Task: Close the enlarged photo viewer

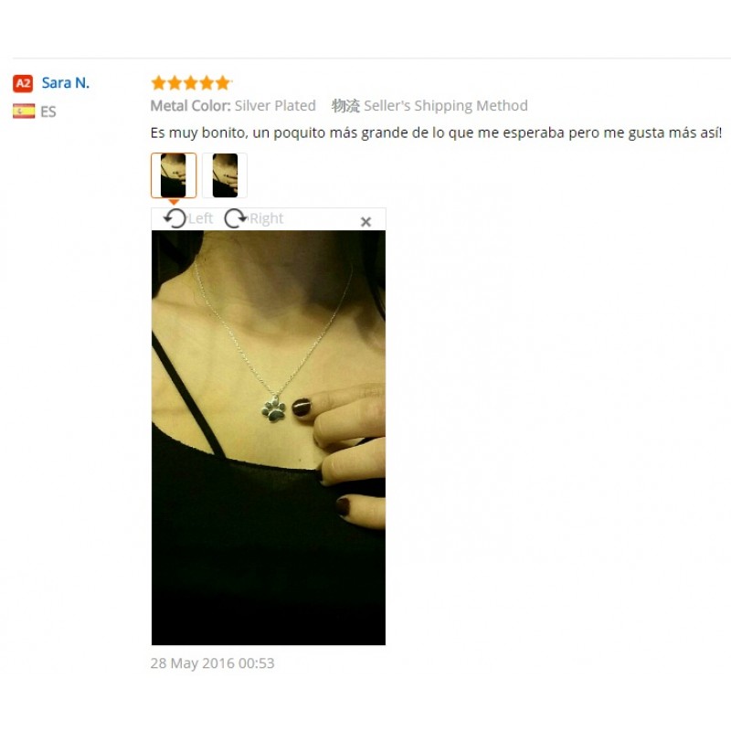Action: coord(366,222)
